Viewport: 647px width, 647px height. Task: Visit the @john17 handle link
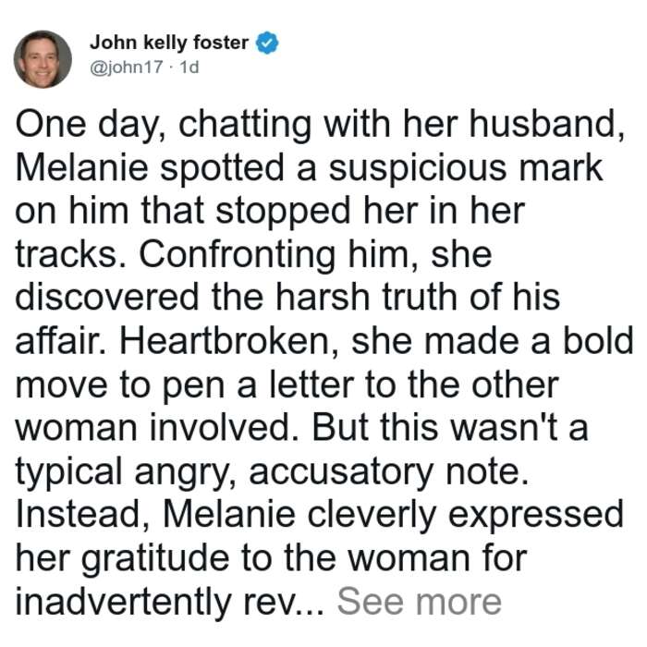[127, 67]
